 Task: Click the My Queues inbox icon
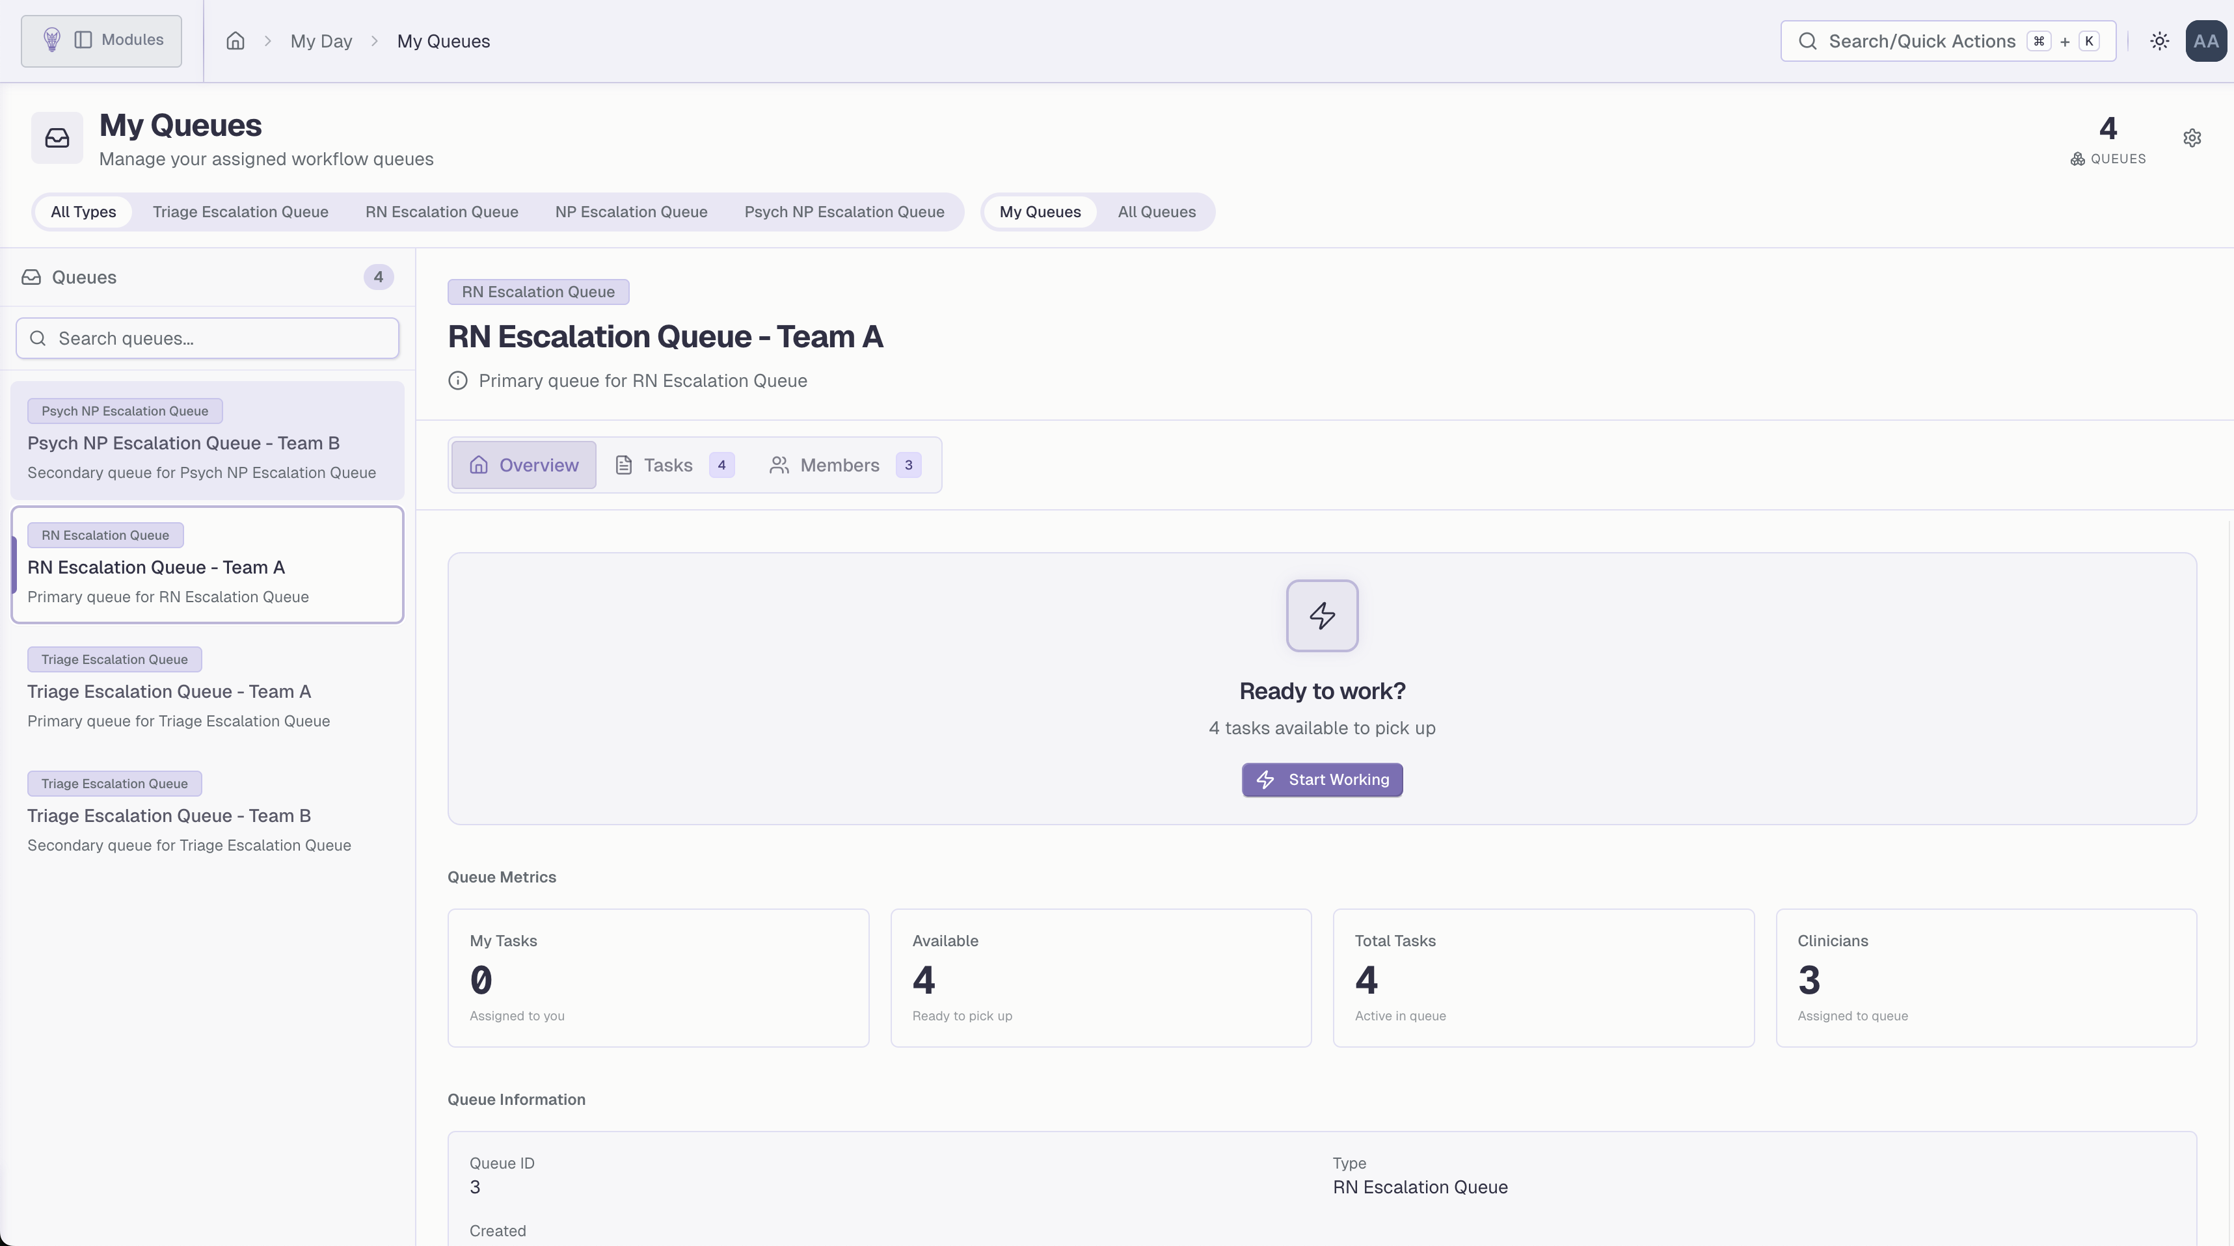pyautogui.click(x=55, y=138)
